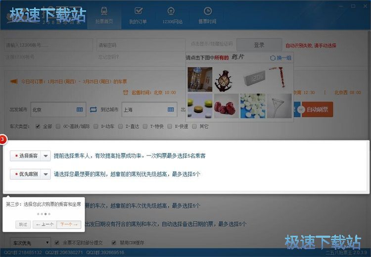Click the 下一个 guide button
The height and width of the screenshot is (257, 371).
coord(69,224)
